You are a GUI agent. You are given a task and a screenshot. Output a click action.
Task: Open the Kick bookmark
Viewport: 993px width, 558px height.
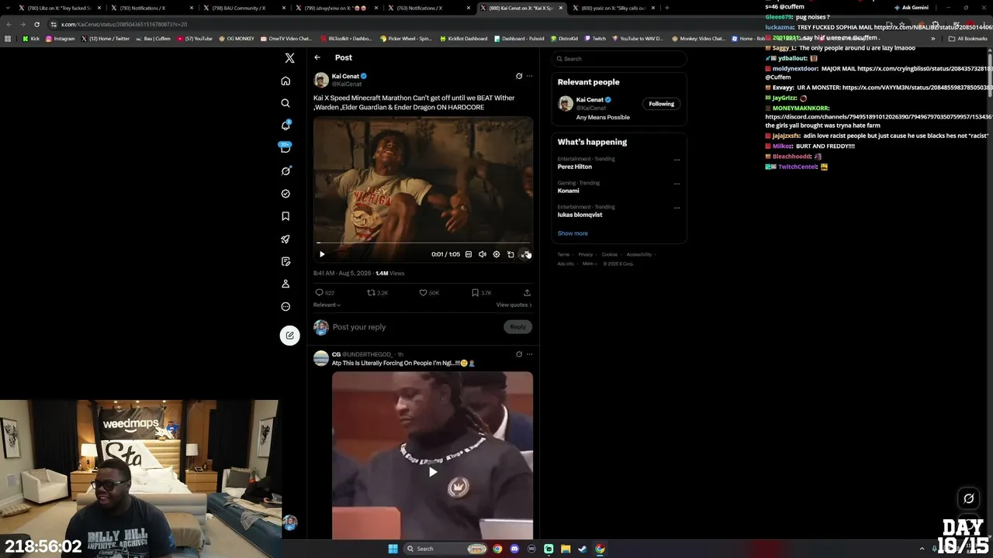click(x=31, y=39)
